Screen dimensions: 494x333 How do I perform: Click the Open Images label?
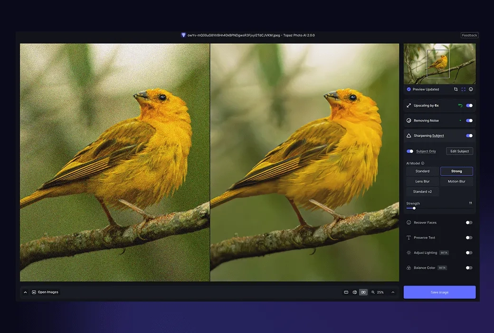click(x=48, y=292)
